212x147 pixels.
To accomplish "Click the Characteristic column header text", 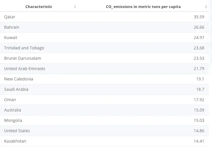I will point(39,7).
